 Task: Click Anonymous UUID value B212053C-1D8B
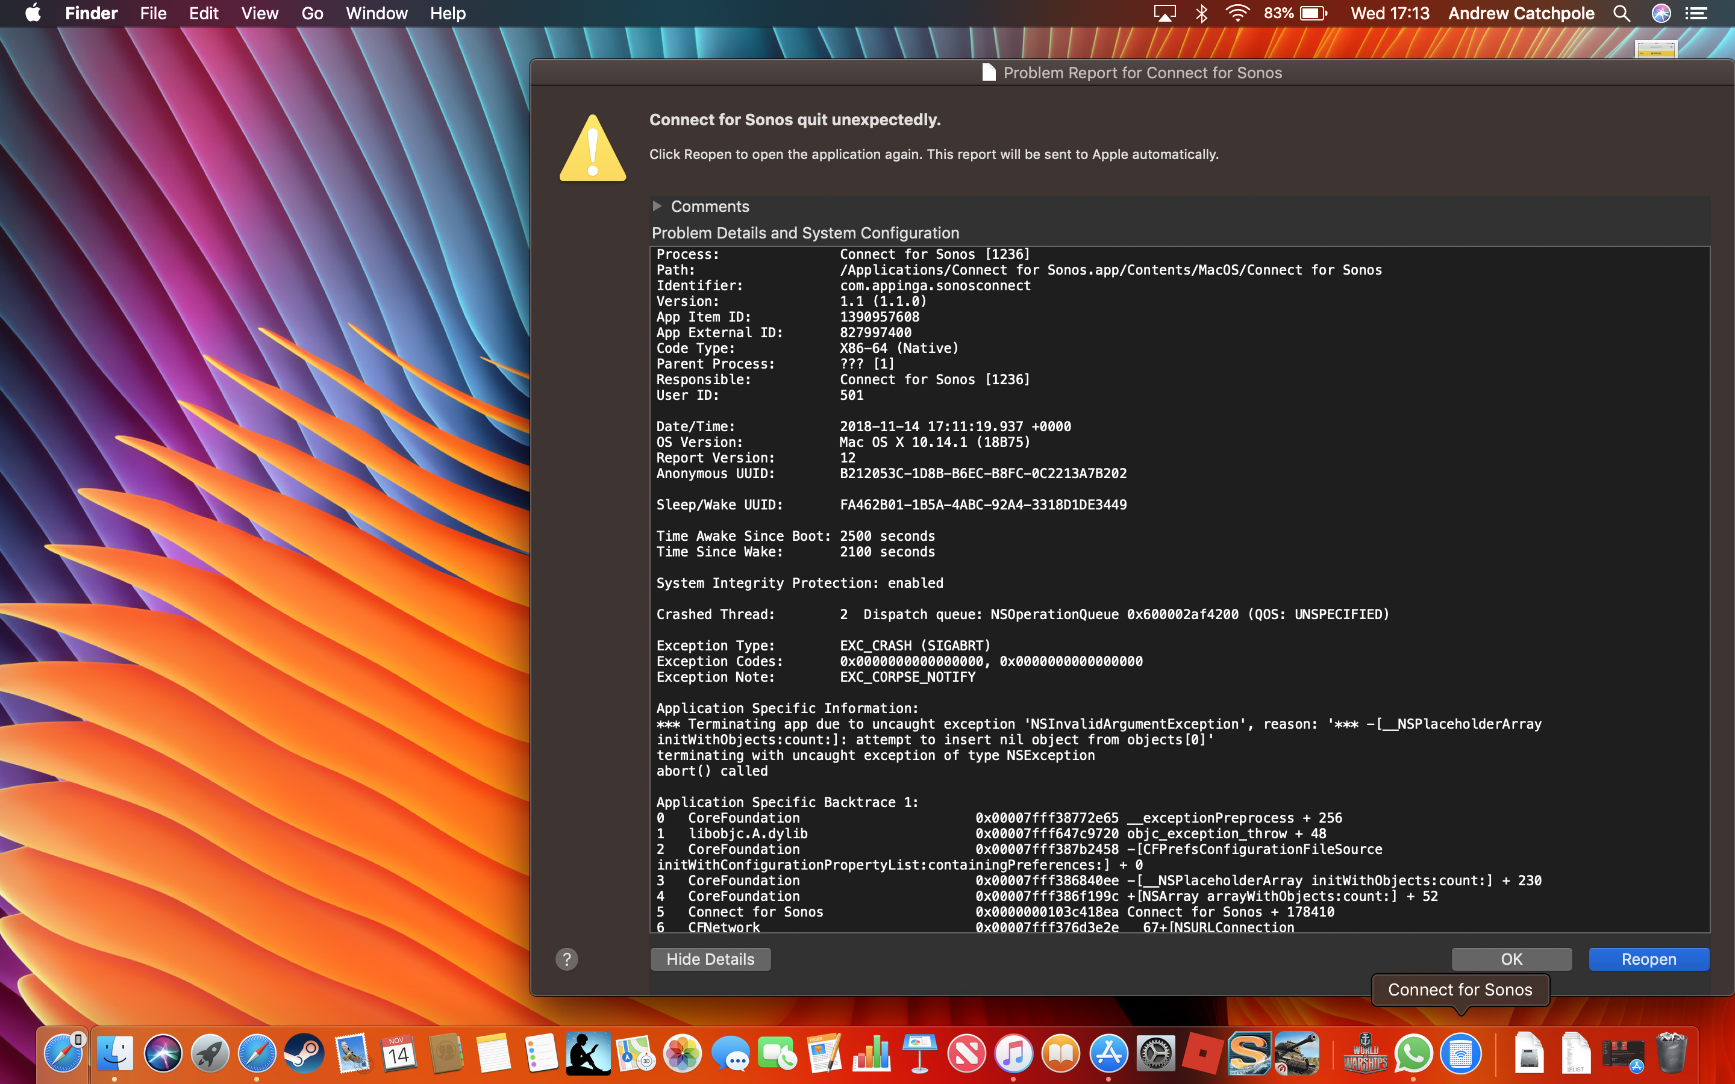pyautogui.click(x=983, y=473)
